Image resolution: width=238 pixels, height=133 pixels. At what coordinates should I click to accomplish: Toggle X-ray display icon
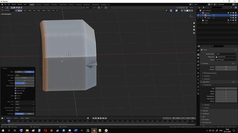182,11
